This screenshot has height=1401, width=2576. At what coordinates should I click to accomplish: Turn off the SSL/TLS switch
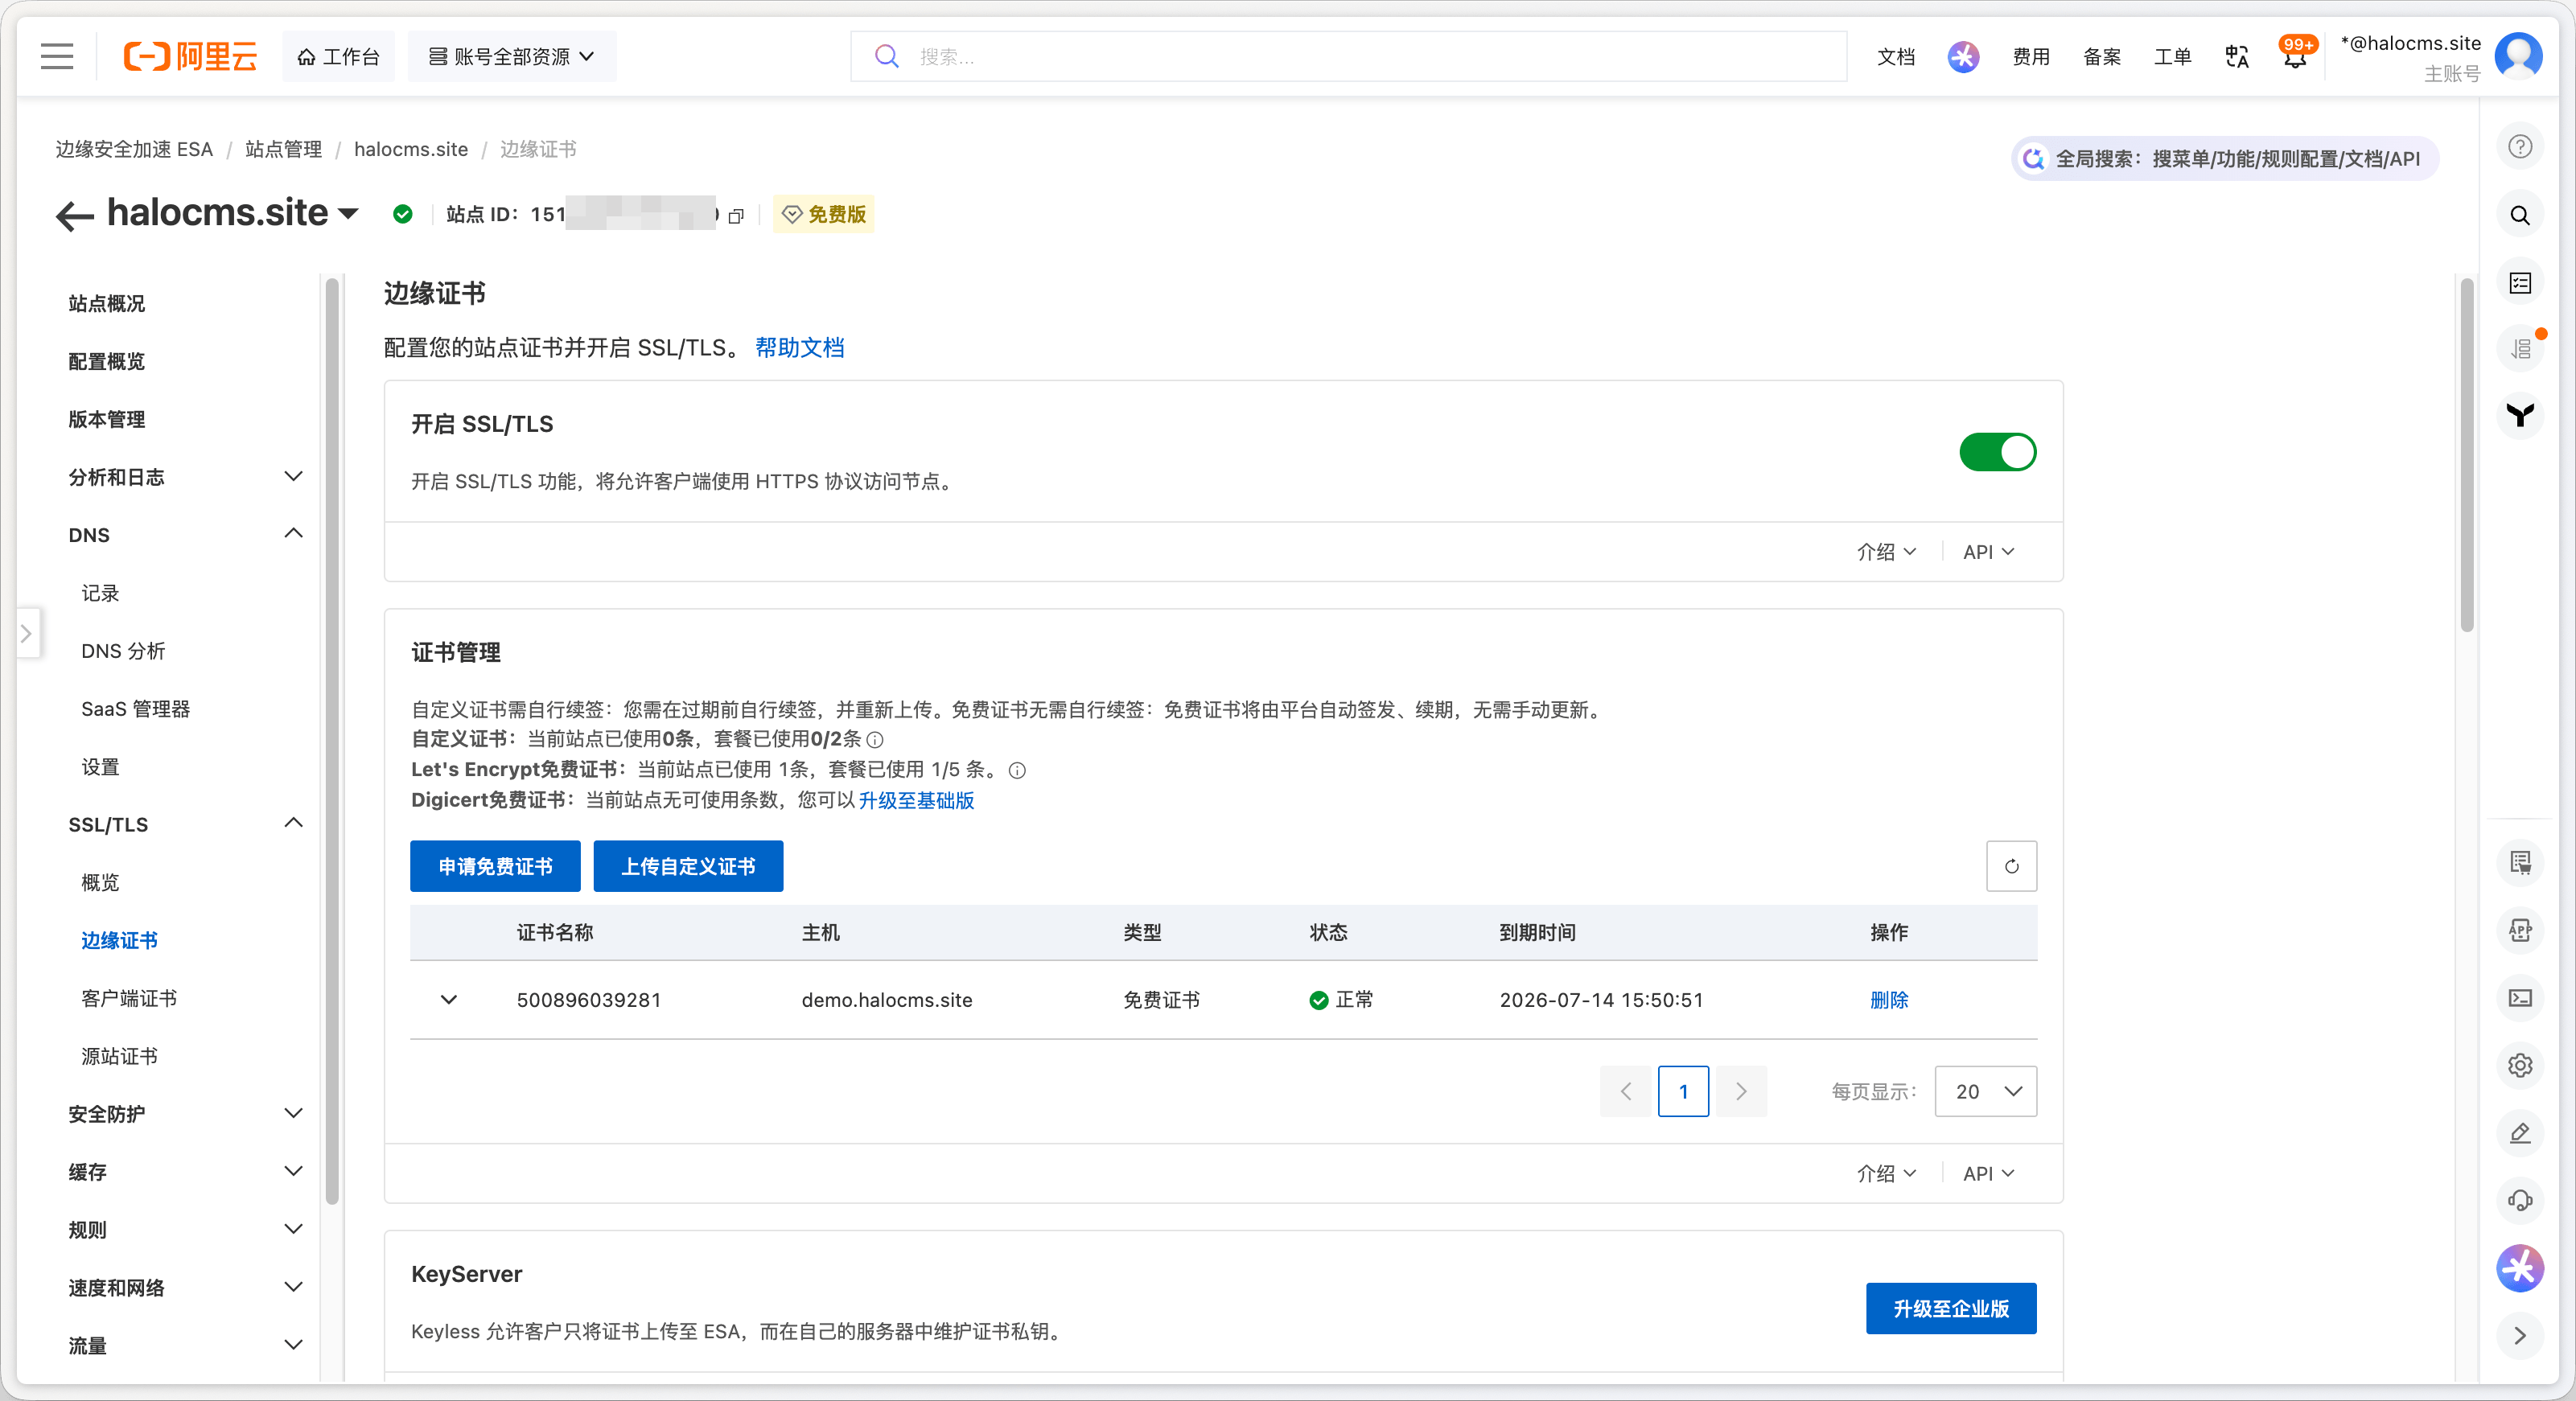(1997, 452)
